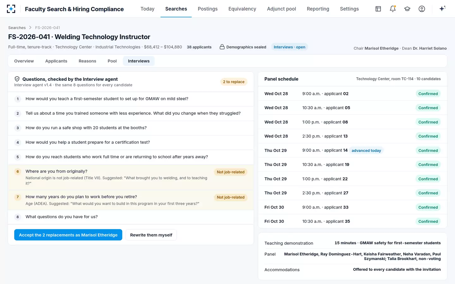Switch to the Overview sub-tab
This screenshot has width=455, height=284.
(24, 61)
